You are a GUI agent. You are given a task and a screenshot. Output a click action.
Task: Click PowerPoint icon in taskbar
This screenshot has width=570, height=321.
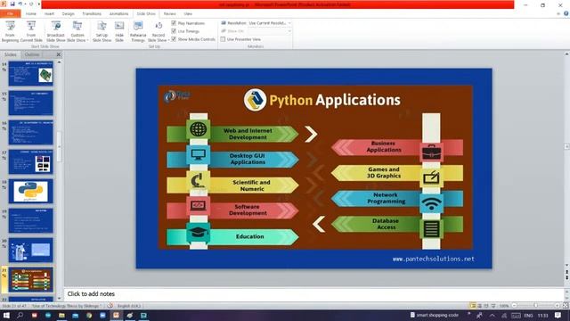point(116,315)
